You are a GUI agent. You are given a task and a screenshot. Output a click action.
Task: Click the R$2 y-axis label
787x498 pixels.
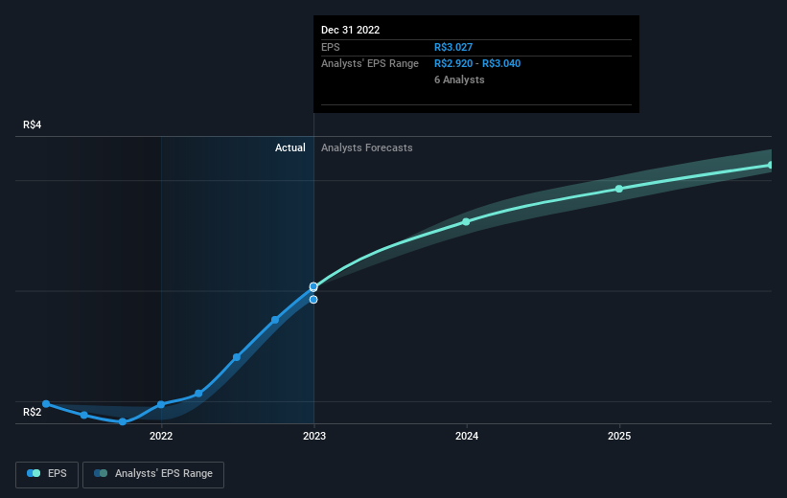tap(33, 412)
